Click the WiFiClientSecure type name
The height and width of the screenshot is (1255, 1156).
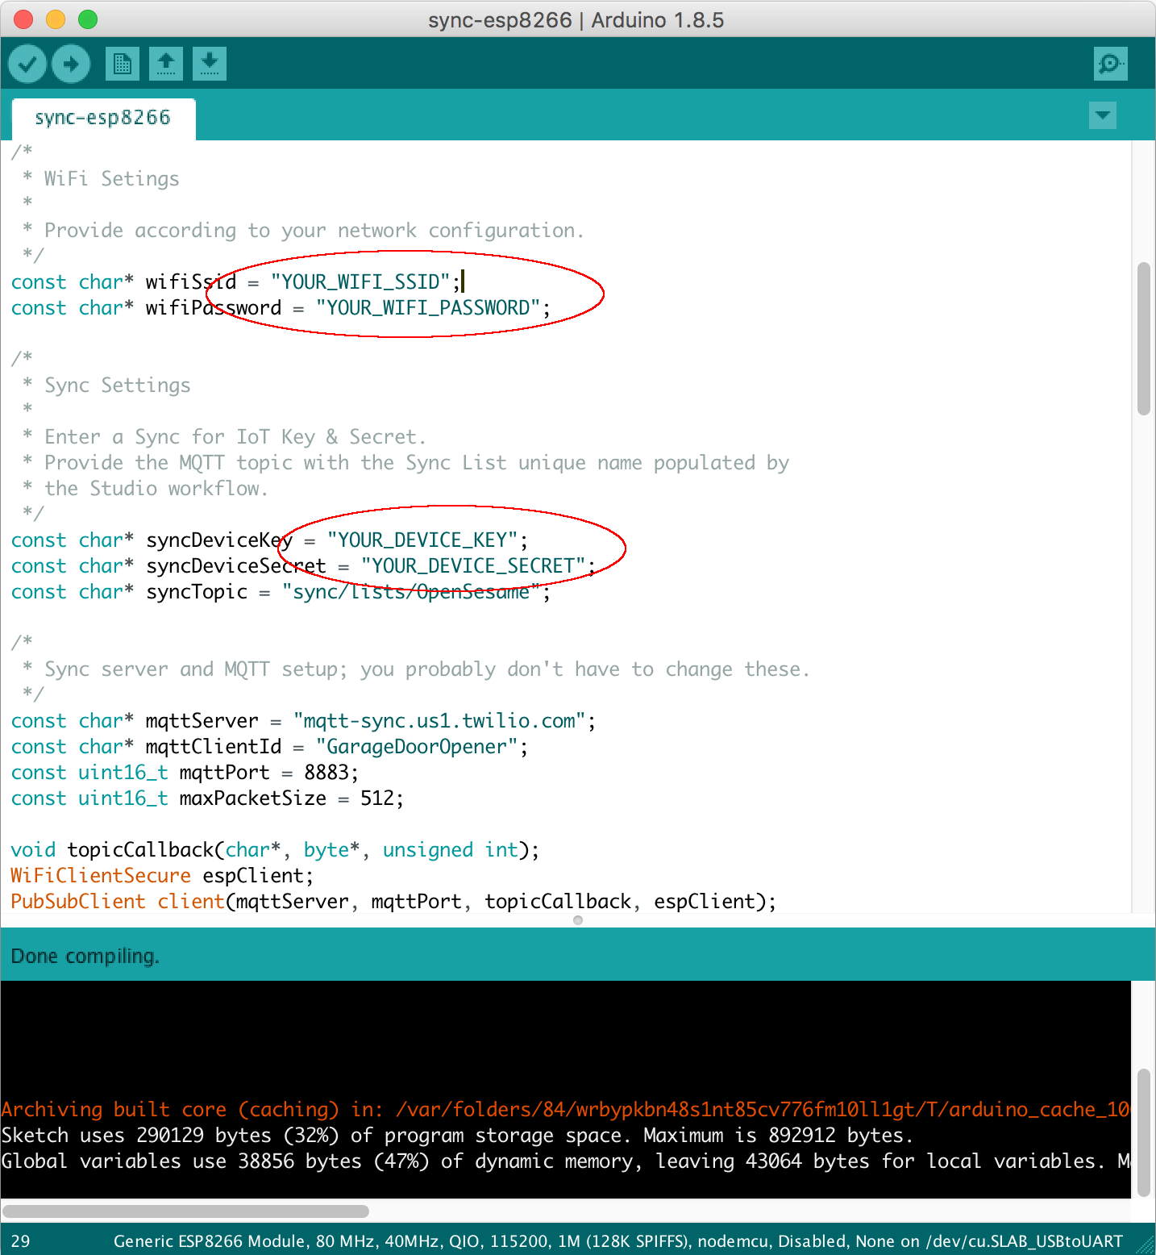101,876
